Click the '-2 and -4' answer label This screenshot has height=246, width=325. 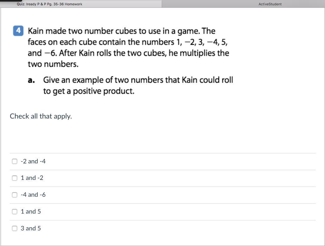pos(33,161)
